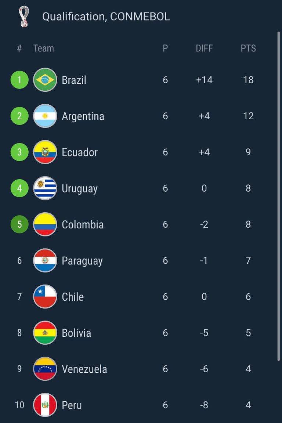Sort by the DIFF column header
Image resolution: width=282 pixels, height=423 pixels.
pyautogui.click(x=204, y=48)
